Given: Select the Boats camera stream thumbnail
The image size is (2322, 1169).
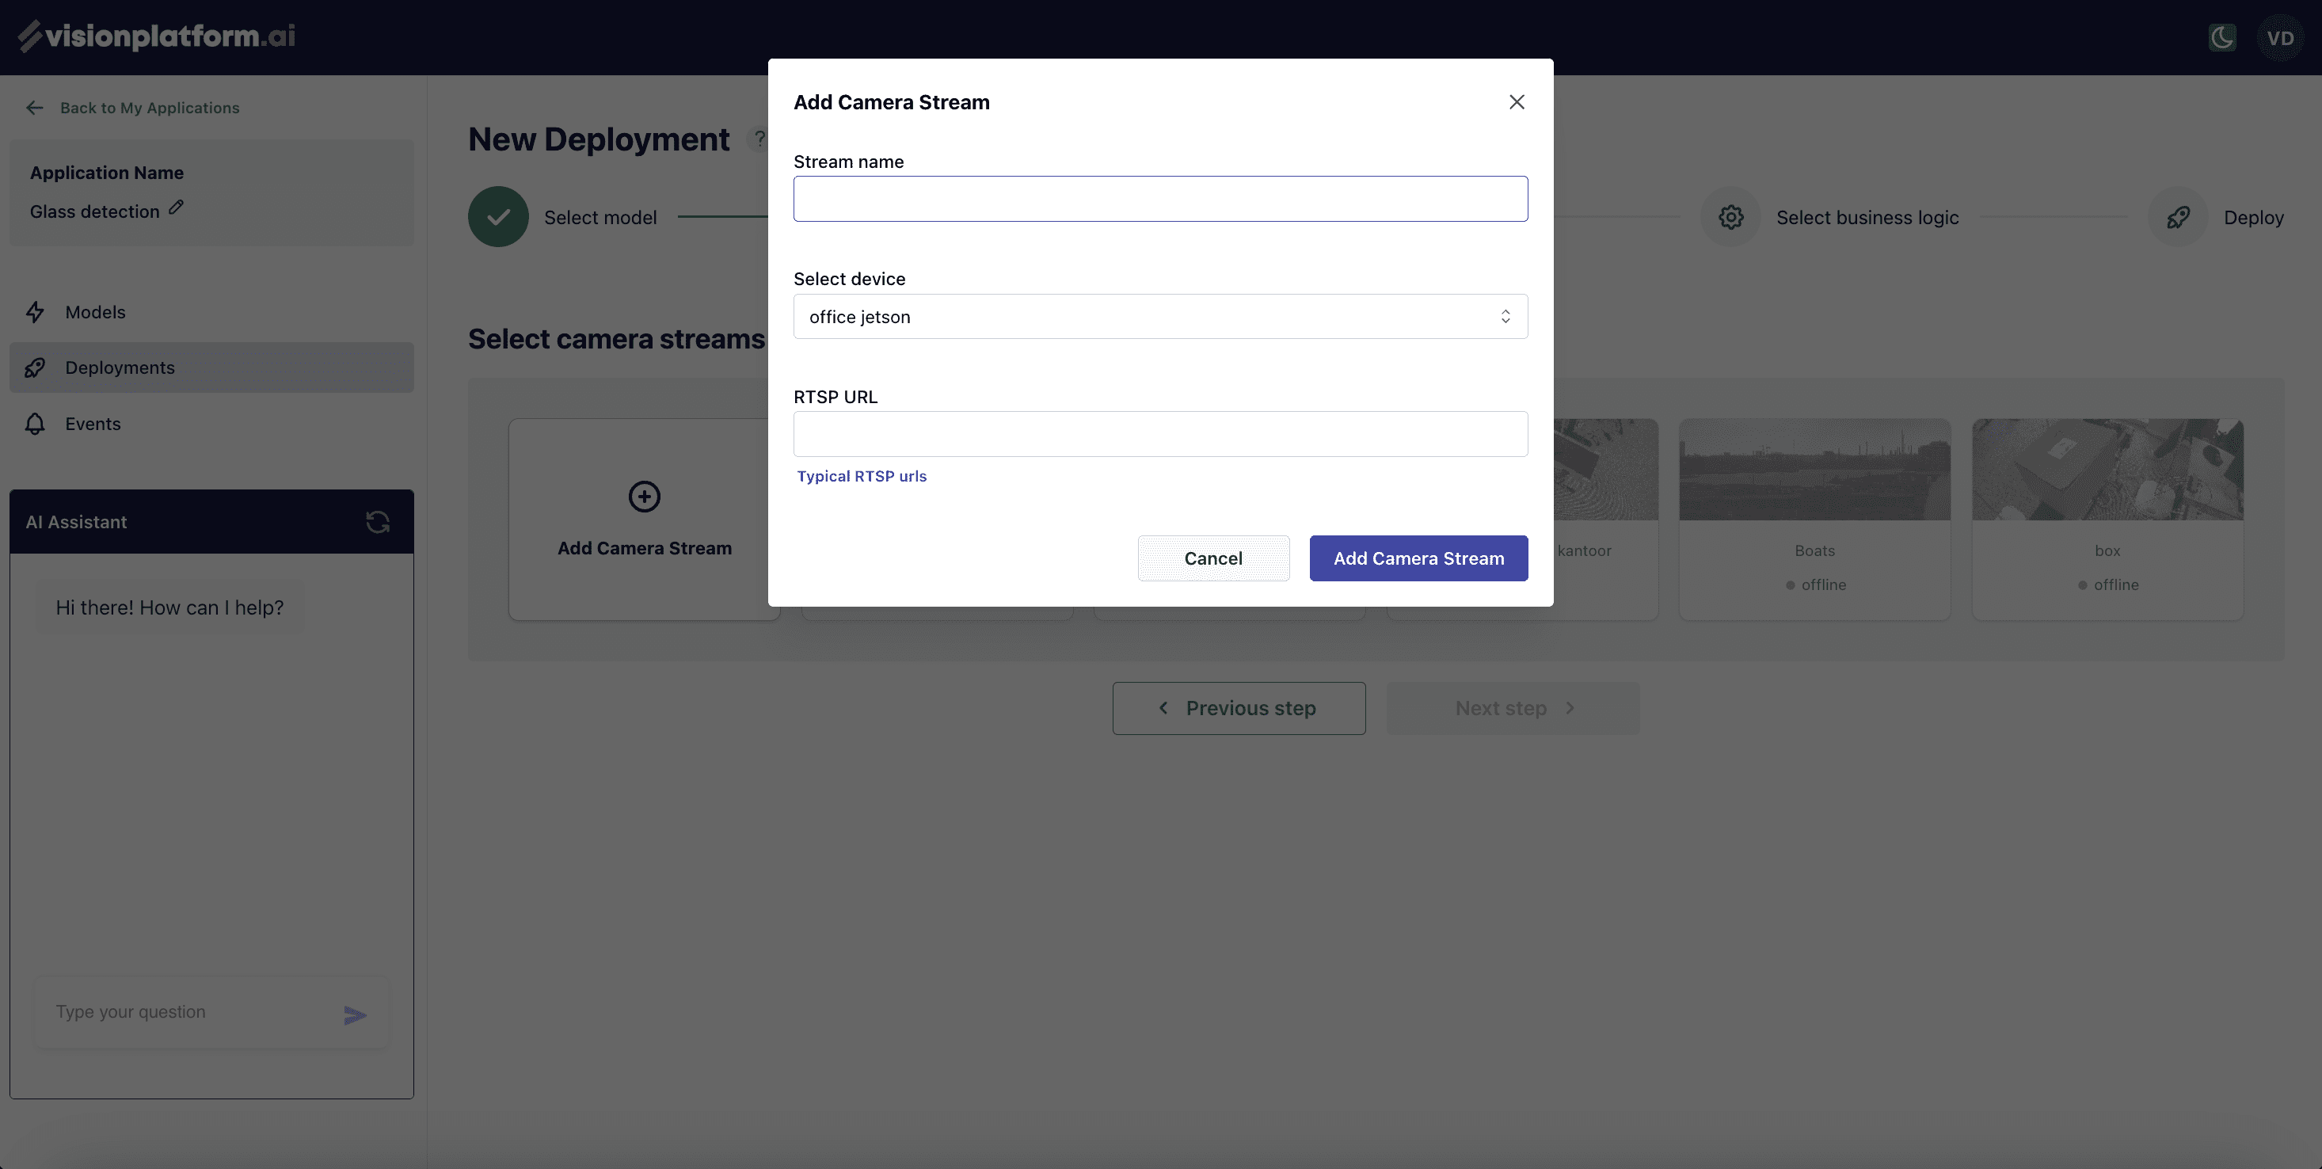Looking at the screenshot, I should click(1814, 470).
